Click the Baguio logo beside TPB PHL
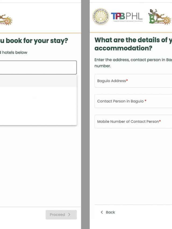This screenshot has height=229, width=172. tap(159, 17)
